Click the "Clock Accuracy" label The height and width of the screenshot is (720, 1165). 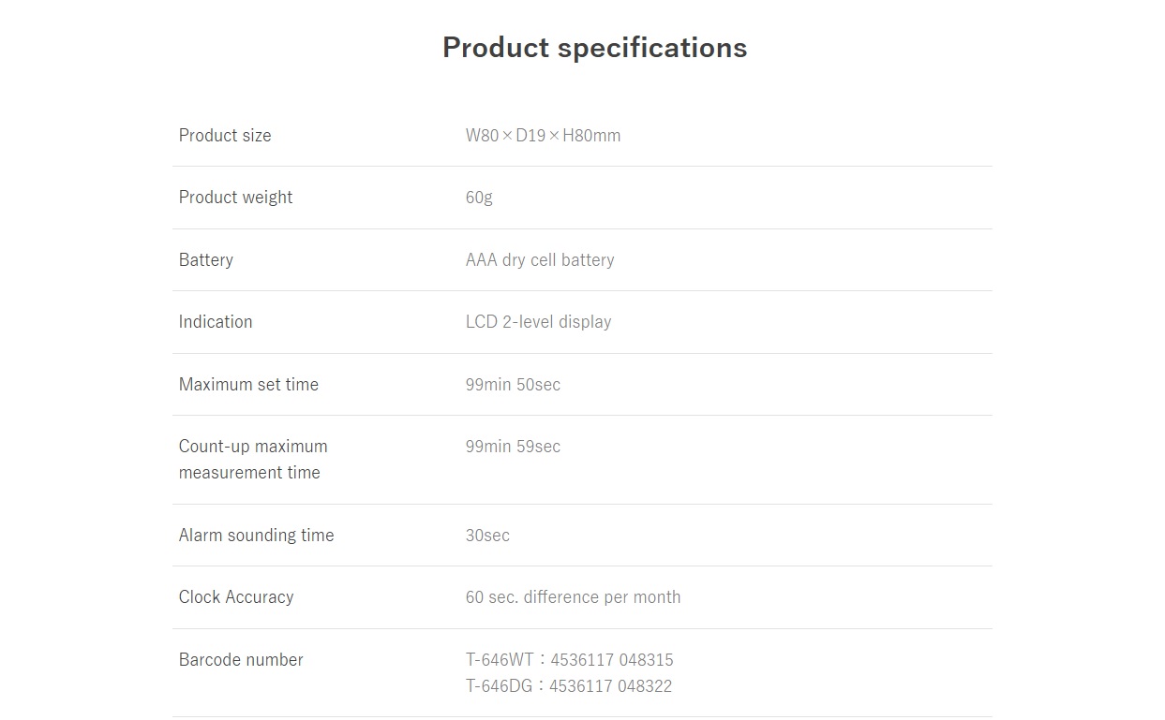pyautogui.click(x=236, y=597)
